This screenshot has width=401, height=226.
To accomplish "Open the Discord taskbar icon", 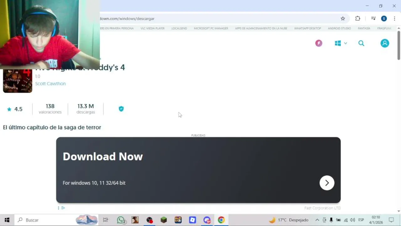I will point(207,220).
